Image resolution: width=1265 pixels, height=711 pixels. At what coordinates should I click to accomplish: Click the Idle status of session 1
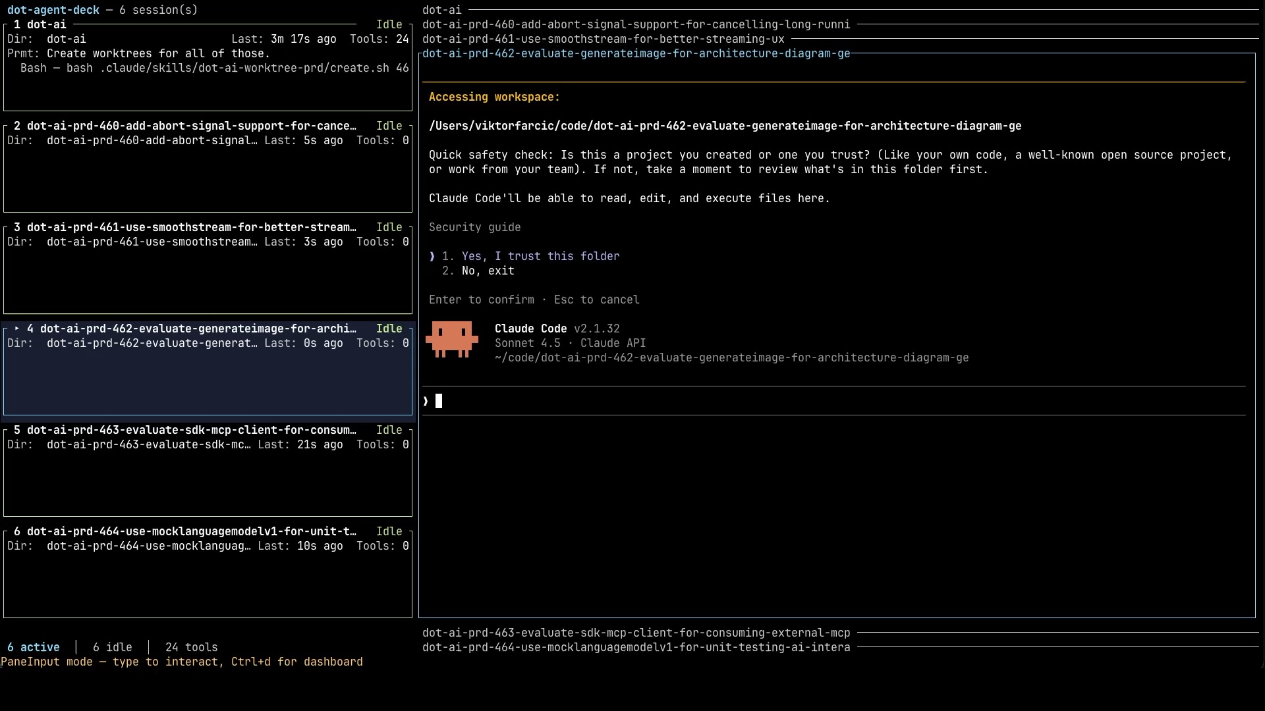point(389,24)
